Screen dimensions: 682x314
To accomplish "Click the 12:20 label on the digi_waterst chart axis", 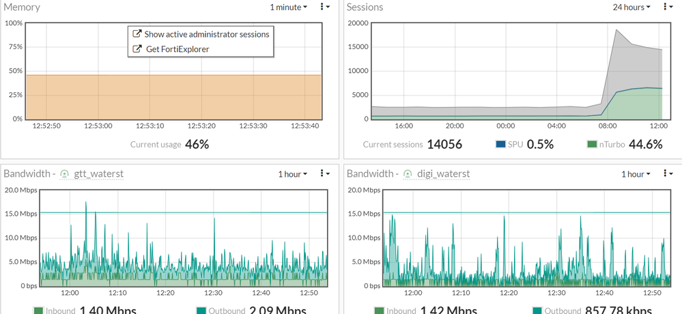I will [x=509, y=293].
